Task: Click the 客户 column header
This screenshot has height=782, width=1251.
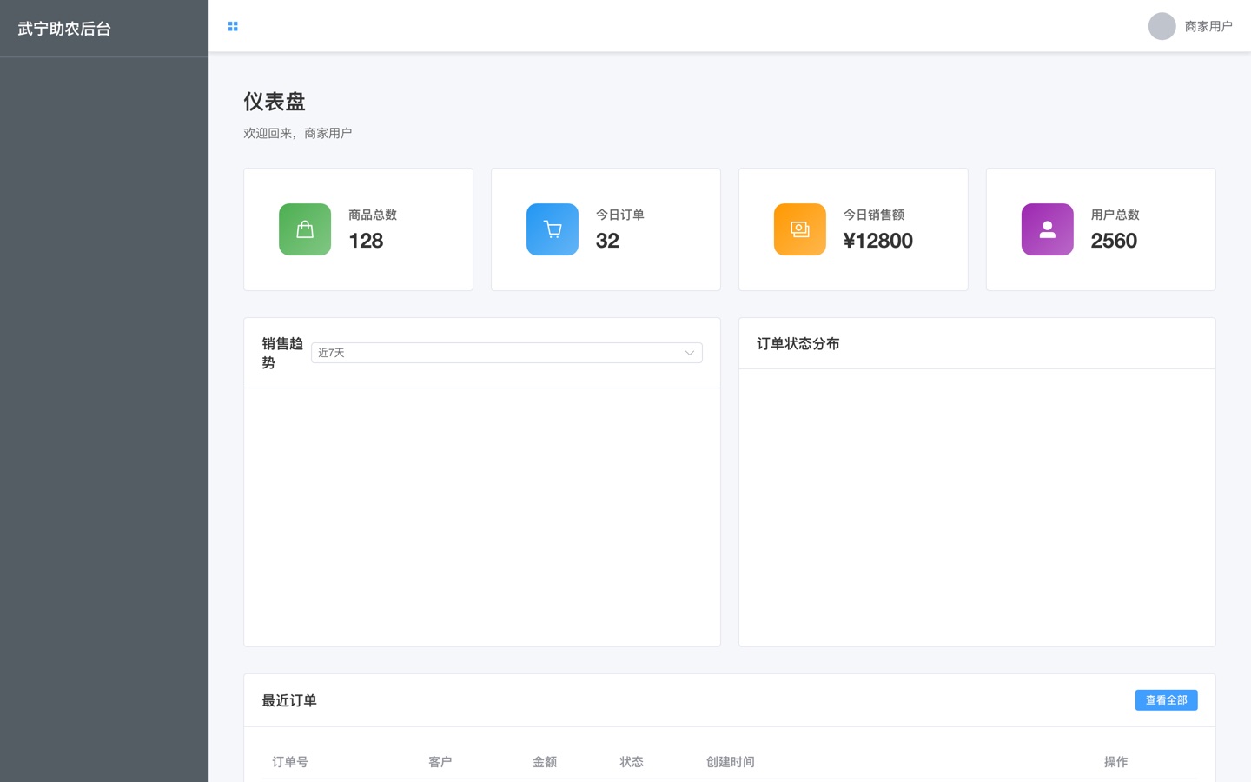Action: 440,762
